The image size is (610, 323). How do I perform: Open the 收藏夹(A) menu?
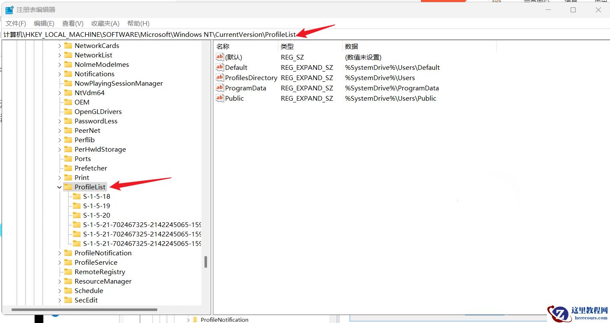(105, 24)
